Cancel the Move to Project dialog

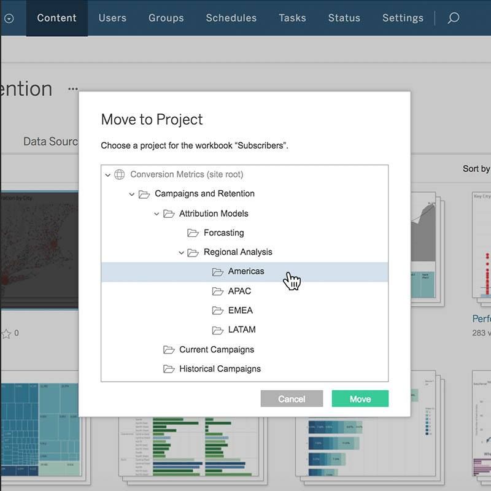coord(292,399)
